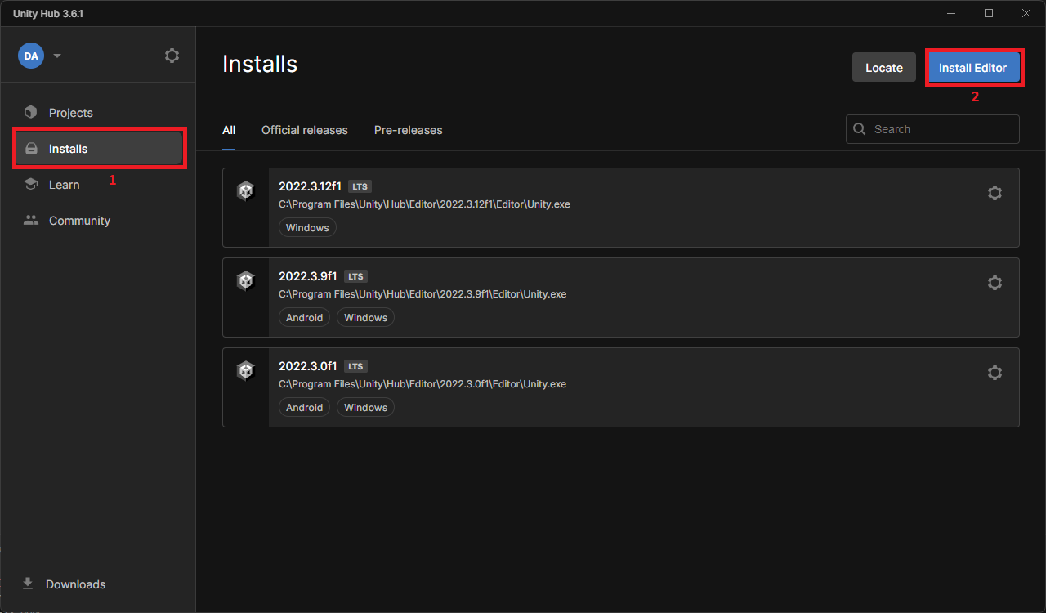Select the Android module tag on 2022.3.9f1

[x=303, y=317]
